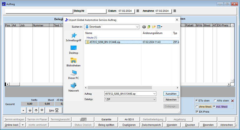Open the Bibliotheken libraries location
Viewport: 240px width, 130px height.
tap(73, 62)
